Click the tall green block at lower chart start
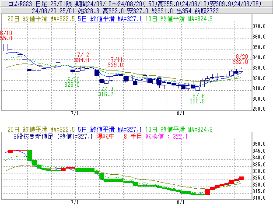 30,155
